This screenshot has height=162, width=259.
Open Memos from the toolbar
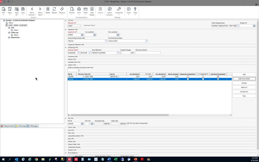pyautogui.click(x=100, y=10)
